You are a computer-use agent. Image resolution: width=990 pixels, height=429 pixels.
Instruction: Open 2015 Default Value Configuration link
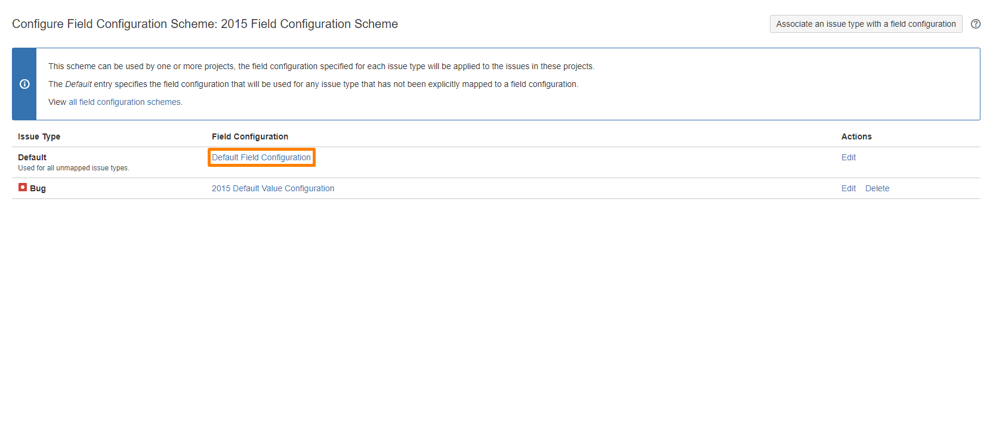tap(273, 188)
